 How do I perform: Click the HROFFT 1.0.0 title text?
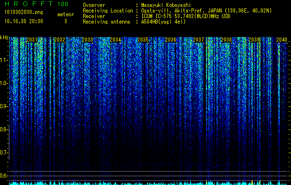pyautogui.click(x=37, y=4)
